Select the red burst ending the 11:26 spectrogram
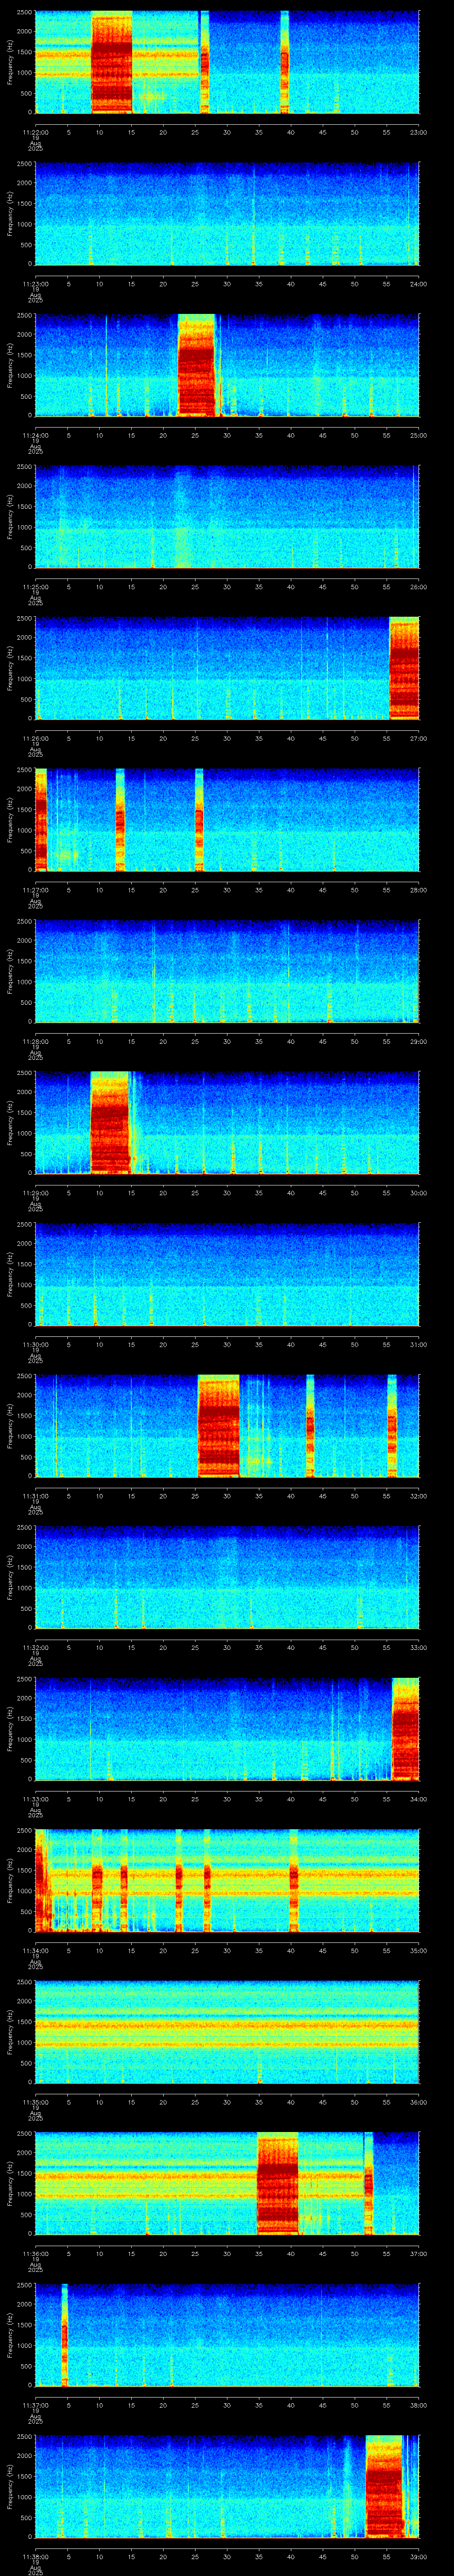This screenshot has width=454, height=2576. click(x=403, y=668)
